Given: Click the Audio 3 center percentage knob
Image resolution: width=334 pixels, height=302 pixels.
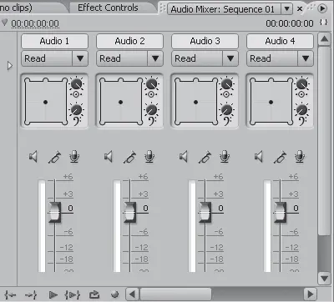Looking at the screenshot, I should (226, 83).
